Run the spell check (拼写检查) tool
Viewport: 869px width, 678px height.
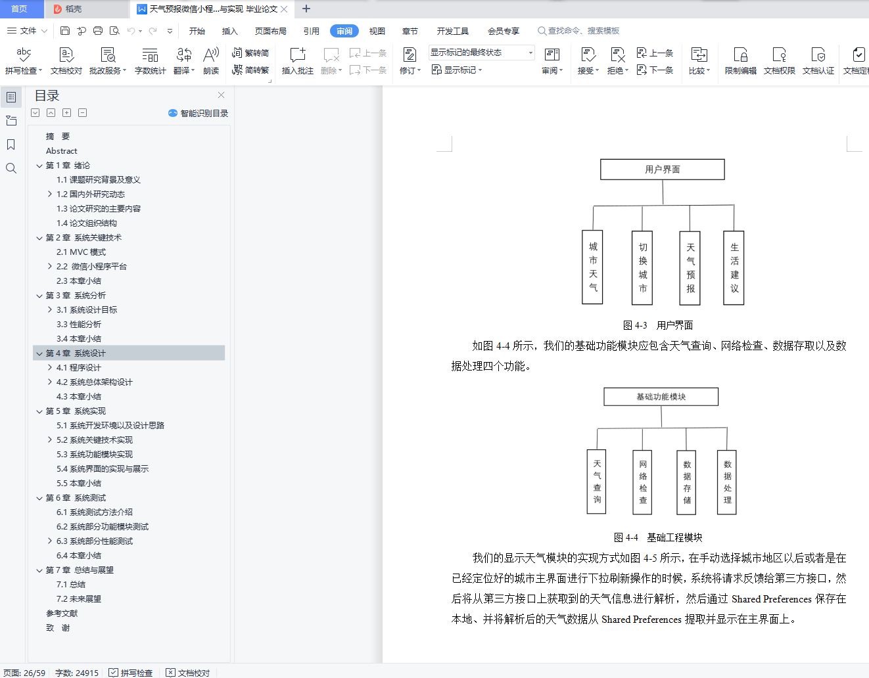pyautogui.click(x=24, y=60)
